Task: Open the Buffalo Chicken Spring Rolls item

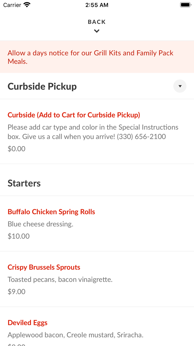Action: [51, 212]
